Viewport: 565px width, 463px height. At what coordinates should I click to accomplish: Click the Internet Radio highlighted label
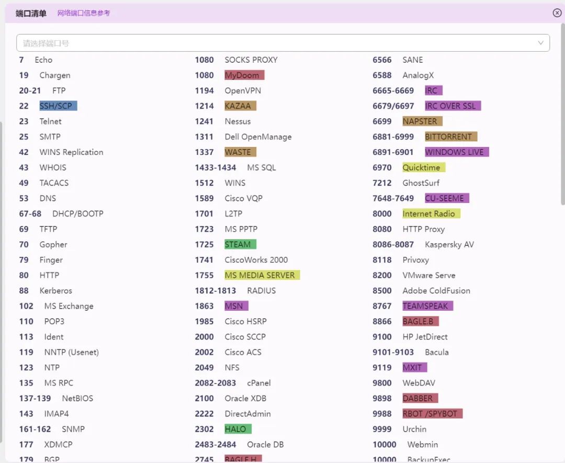pyautogui.click(x=431, y=213)
